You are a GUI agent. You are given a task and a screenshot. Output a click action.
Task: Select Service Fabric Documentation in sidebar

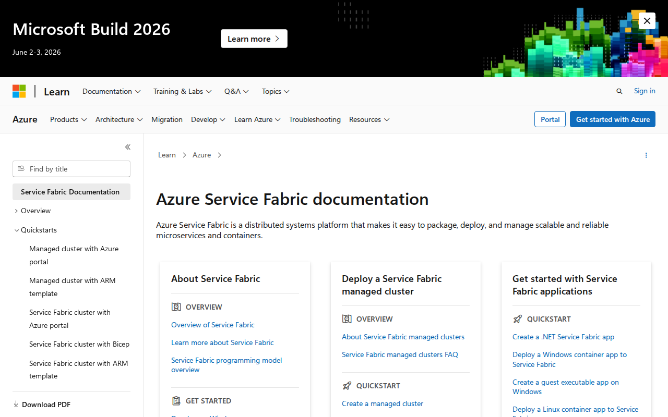(71, 192)
